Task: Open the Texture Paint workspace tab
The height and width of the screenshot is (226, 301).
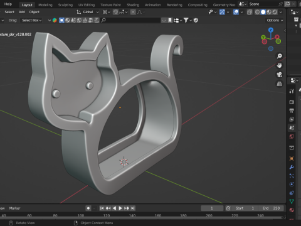Action: pyautogui.click(x=111, y=5)
